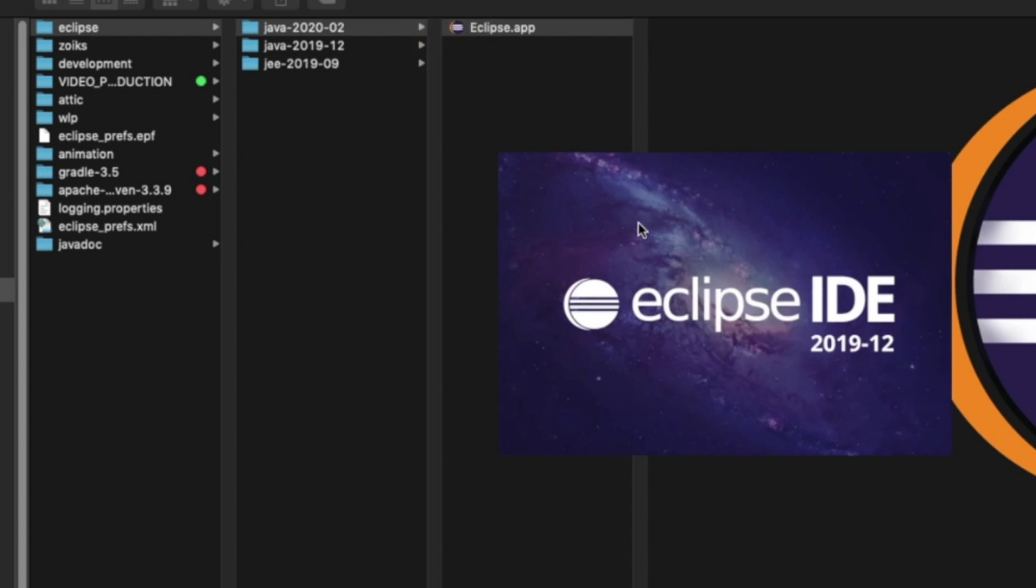Expand the VIDEO_P...DUCTION folder arrow
1036x588 pixels.
[215, 81]
